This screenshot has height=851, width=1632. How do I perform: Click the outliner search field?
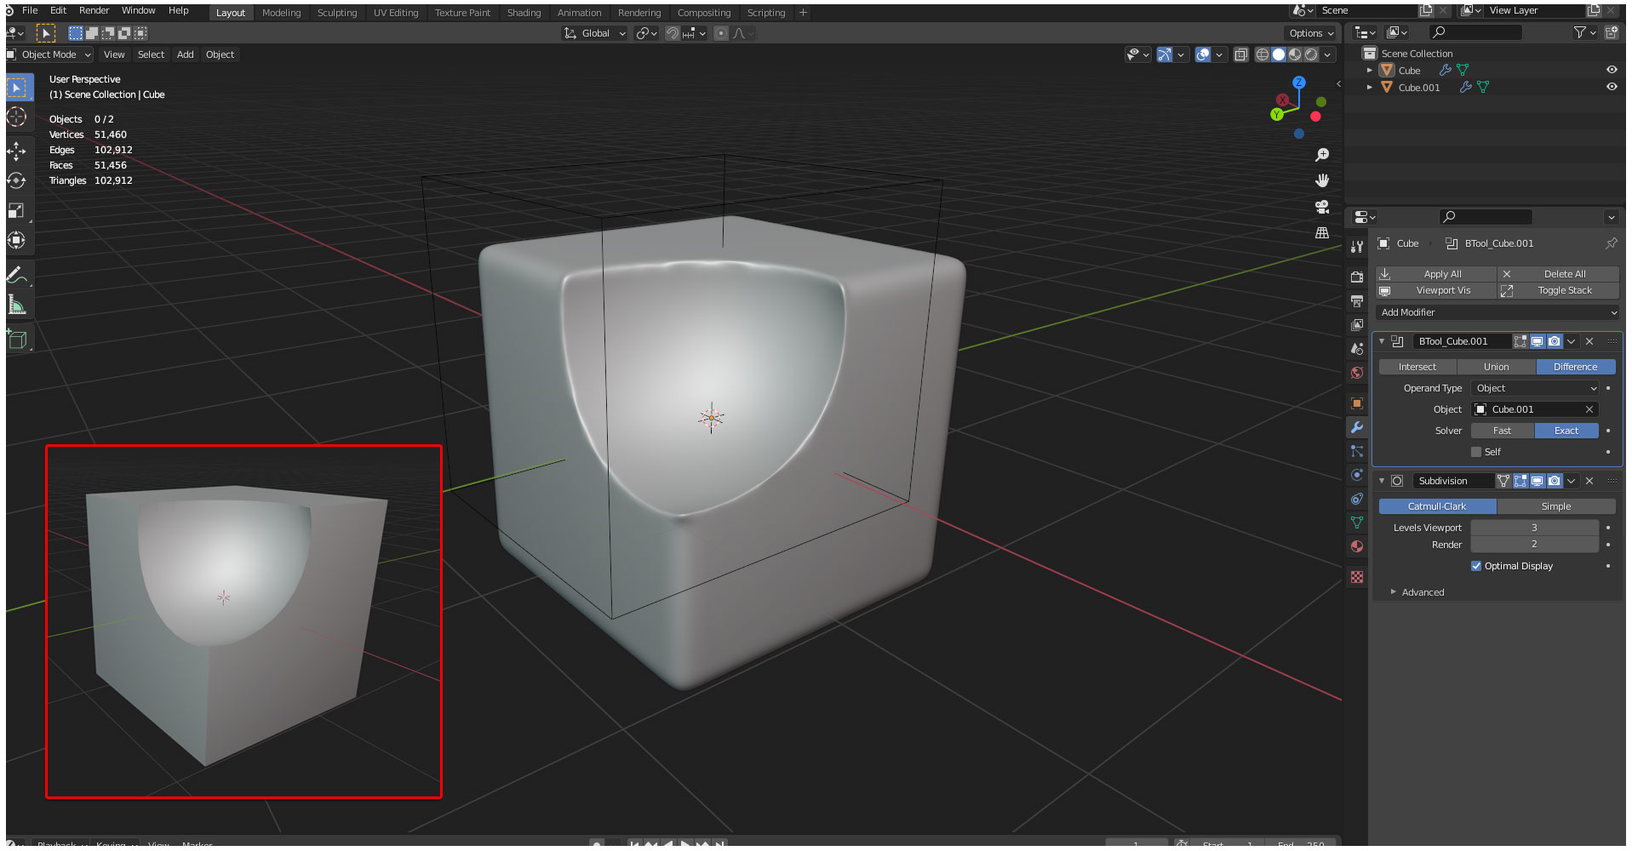pos(1475,32)
